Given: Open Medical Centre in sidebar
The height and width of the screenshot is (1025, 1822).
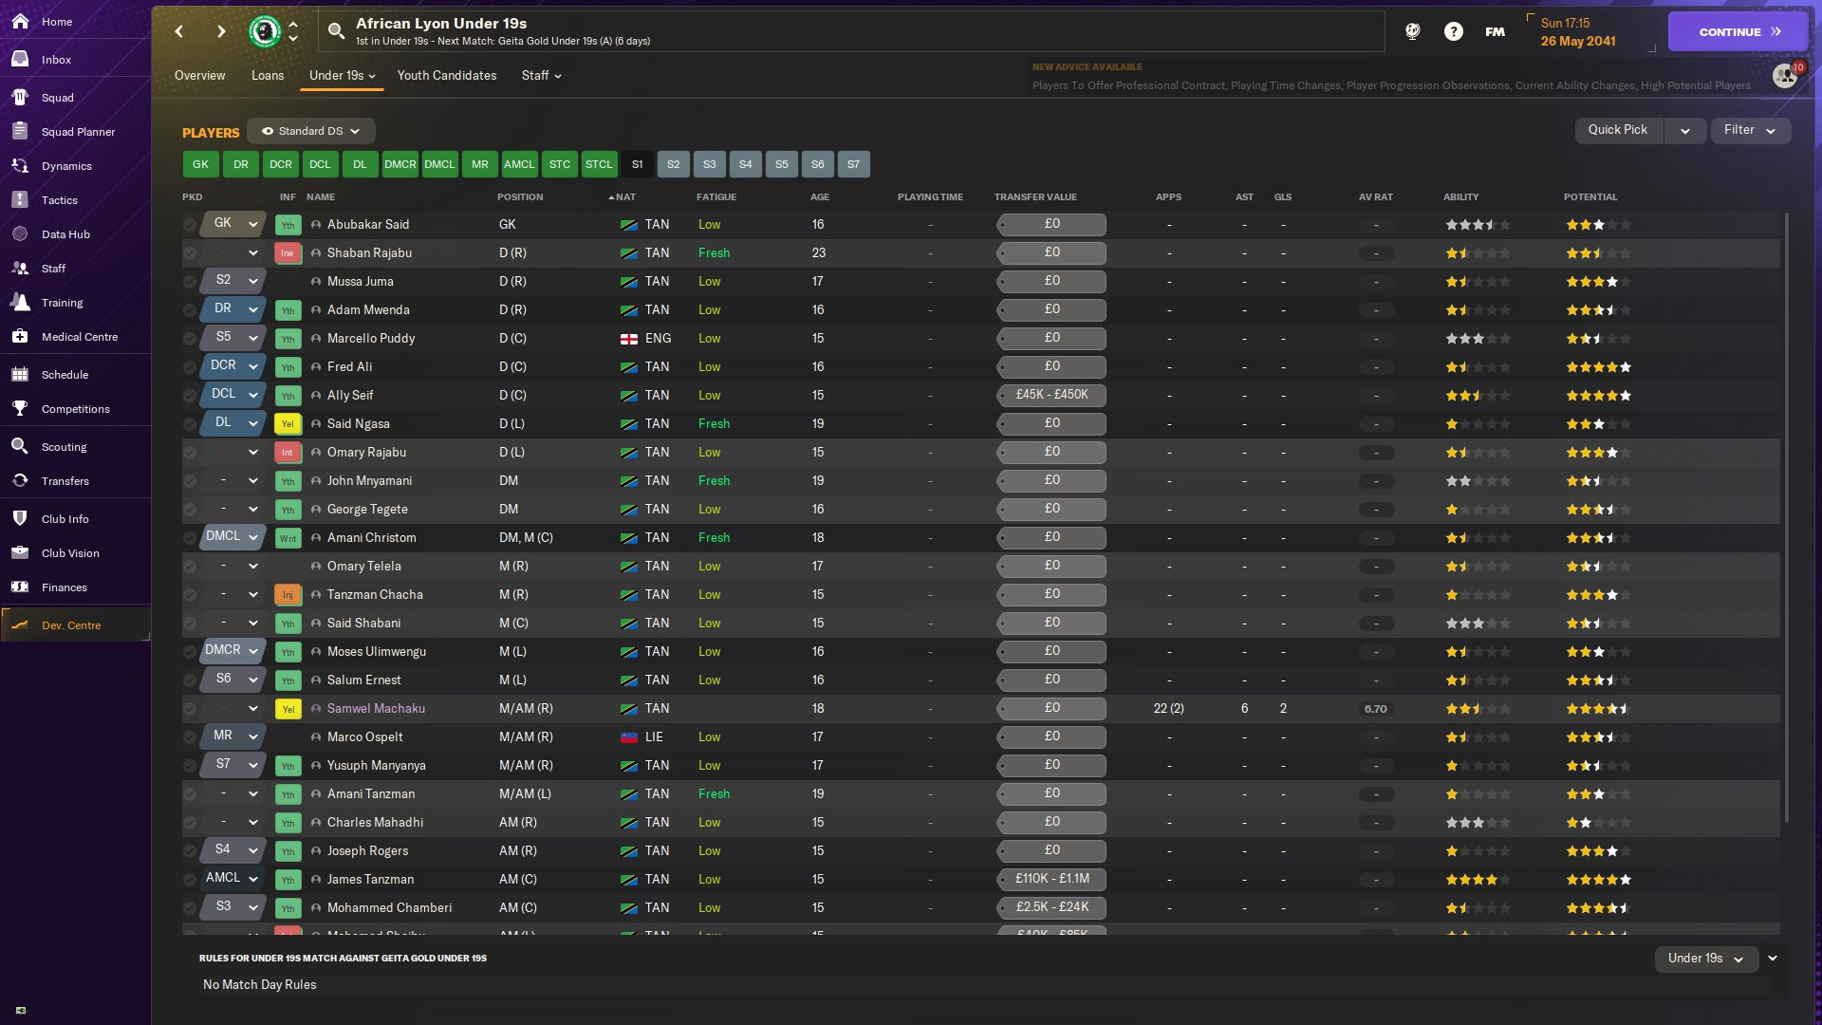Looking at the screenshot, I should (79, 337).
